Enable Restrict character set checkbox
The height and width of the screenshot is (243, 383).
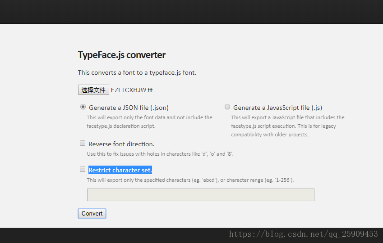pos(83,169)
